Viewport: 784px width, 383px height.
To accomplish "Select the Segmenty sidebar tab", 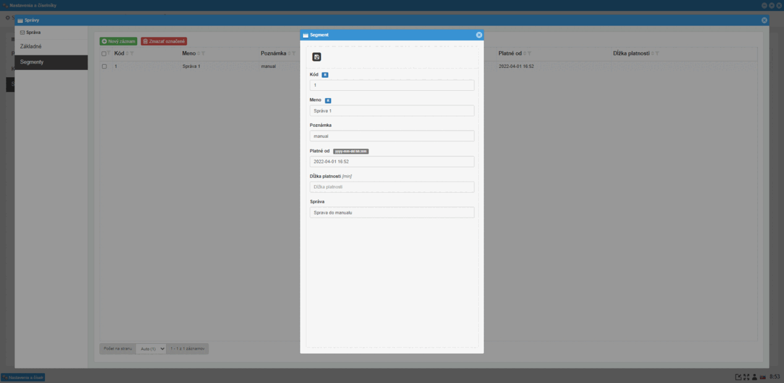I will (51, 62).
